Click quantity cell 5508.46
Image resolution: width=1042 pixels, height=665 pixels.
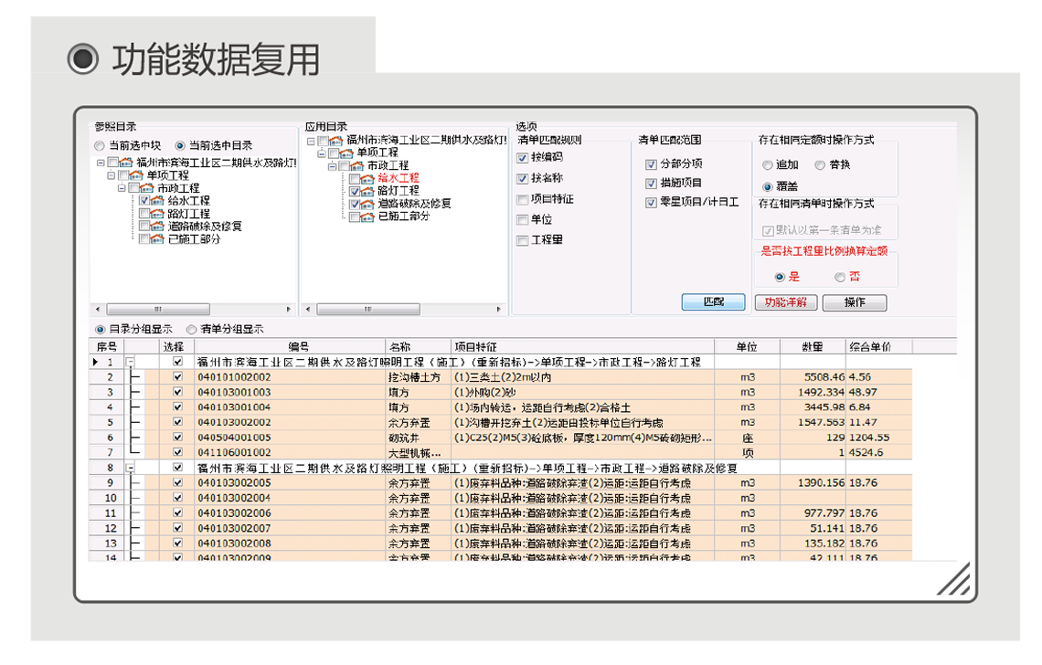(x=813, y=376)
